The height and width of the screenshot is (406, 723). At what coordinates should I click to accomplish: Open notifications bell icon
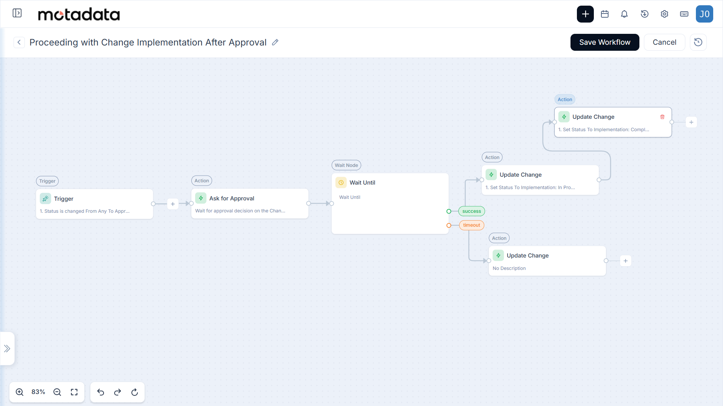point(624,14)
